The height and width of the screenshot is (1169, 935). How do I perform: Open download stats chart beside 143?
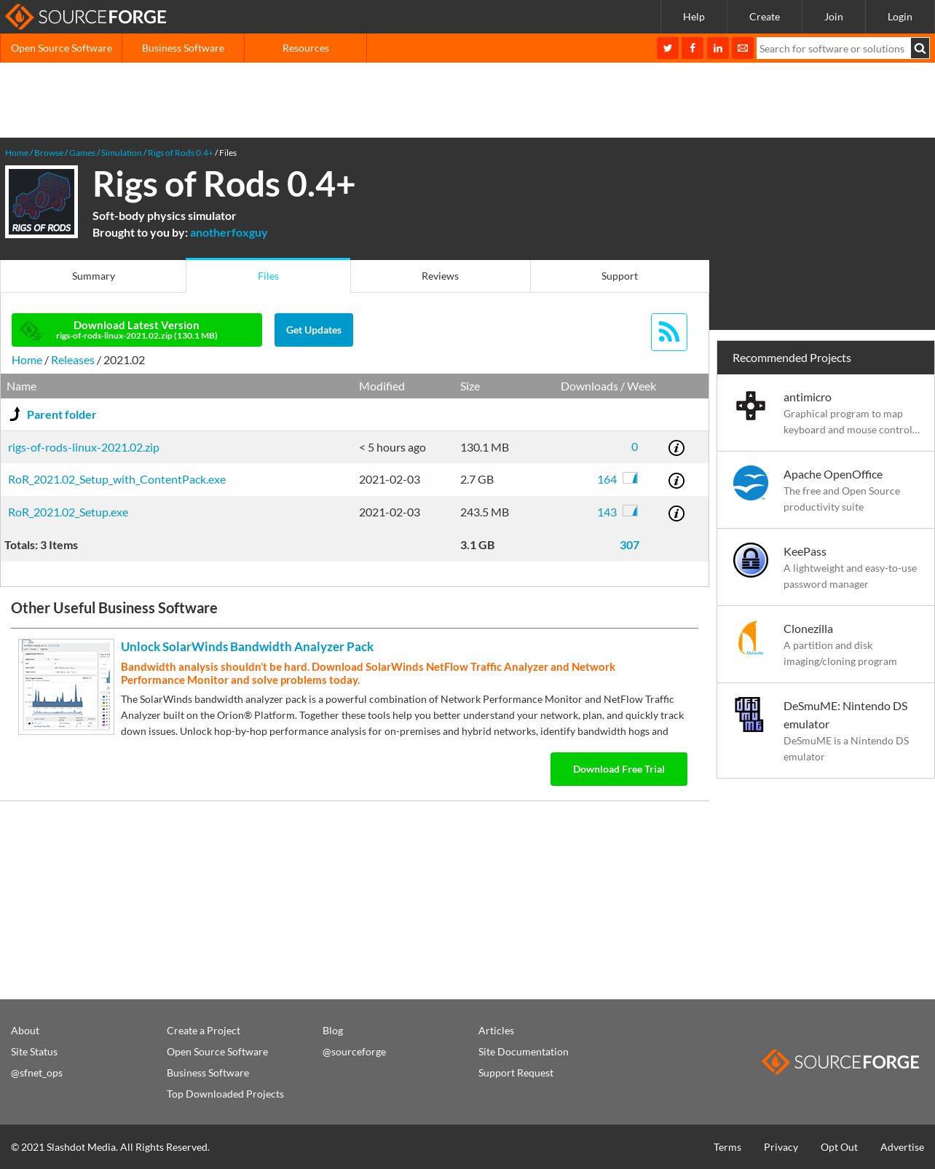(x=631, y=511)
